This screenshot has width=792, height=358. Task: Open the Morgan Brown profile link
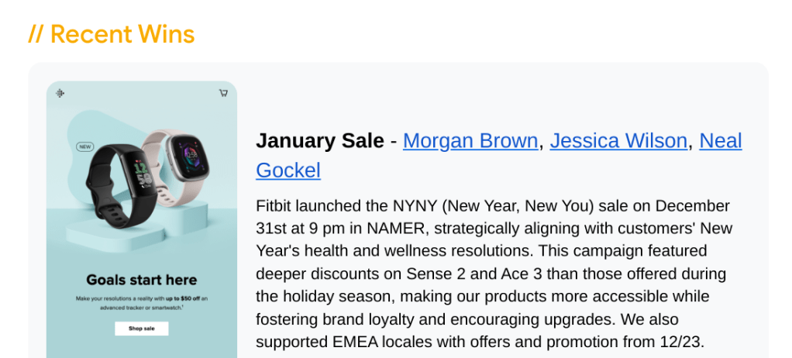470,141
